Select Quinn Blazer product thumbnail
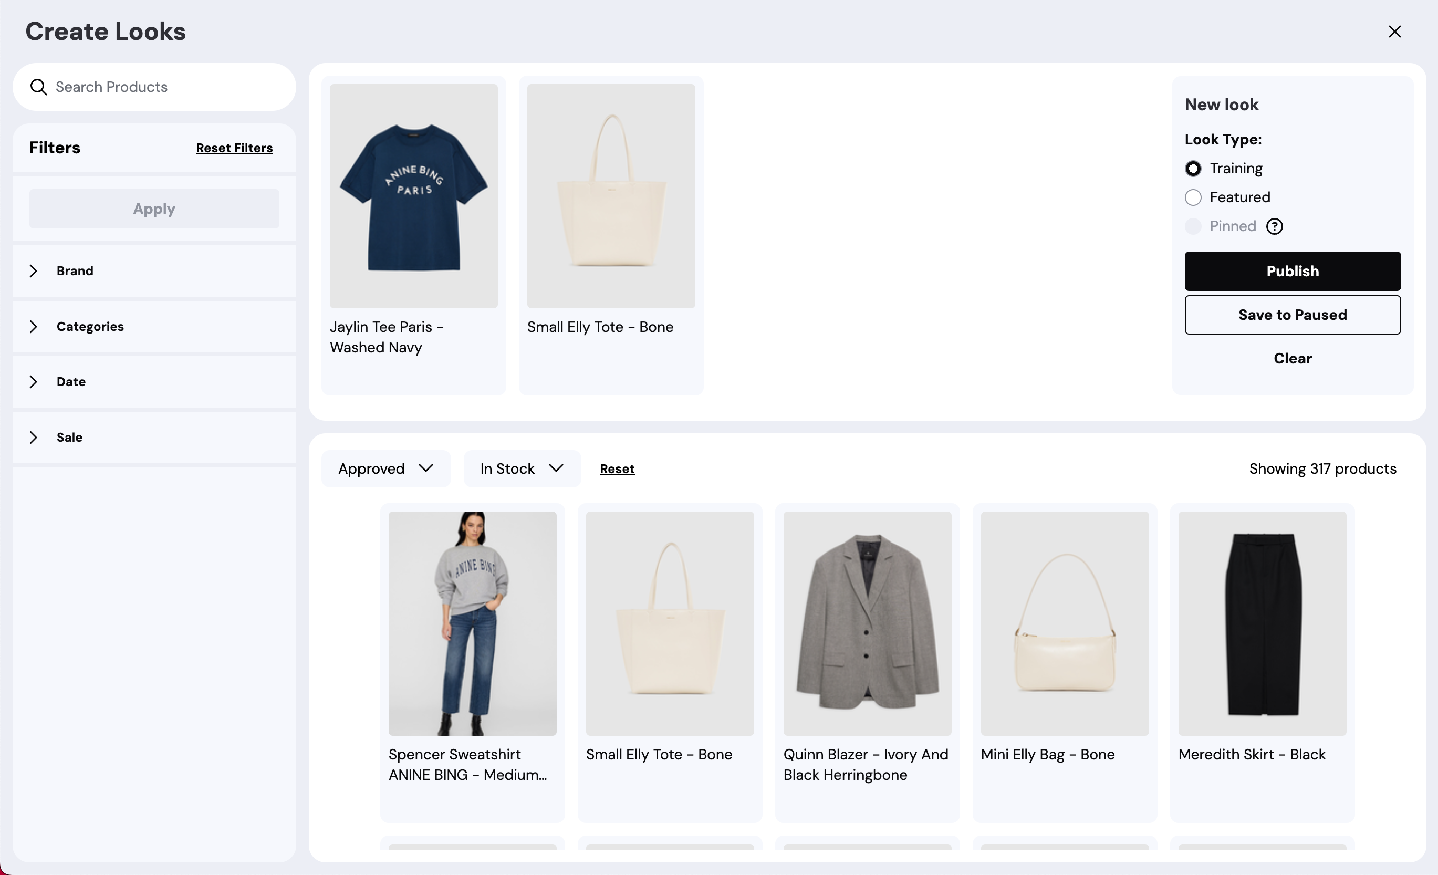Viewport: 1438px width, 875px height. pos(867,623)
